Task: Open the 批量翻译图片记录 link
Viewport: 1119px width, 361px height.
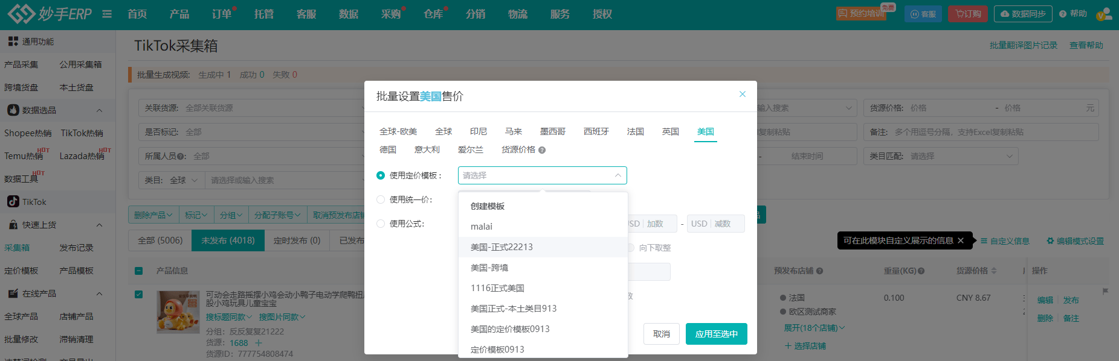Action: click(x=1024, y=45)
